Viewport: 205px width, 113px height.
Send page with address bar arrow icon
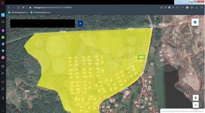point(173,7)
